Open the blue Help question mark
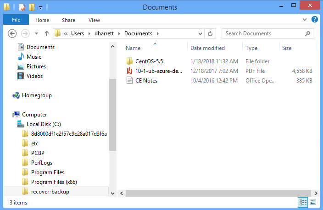Viewport: 323px width, 210px height. (x=315, y=19)
